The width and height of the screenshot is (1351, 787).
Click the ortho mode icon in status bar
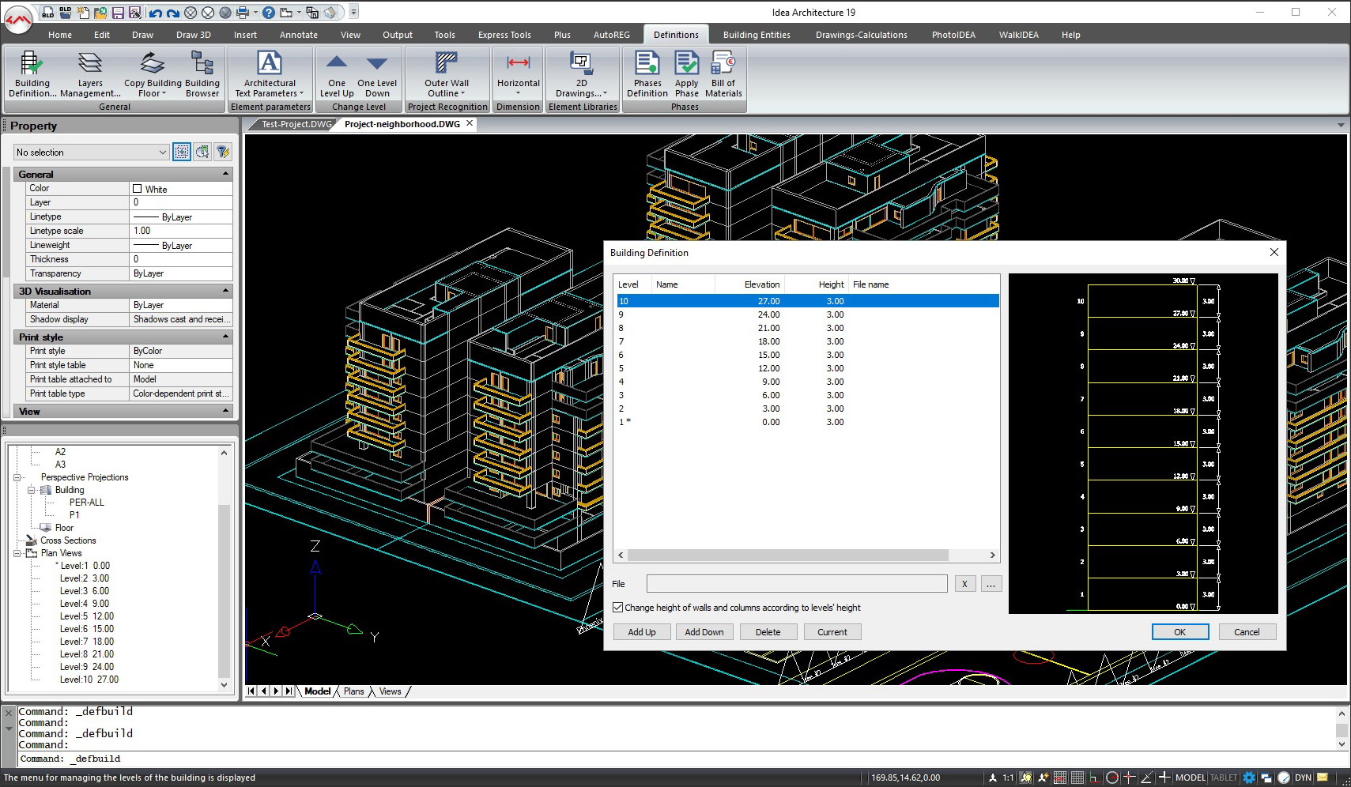(x=1094, y=778)
